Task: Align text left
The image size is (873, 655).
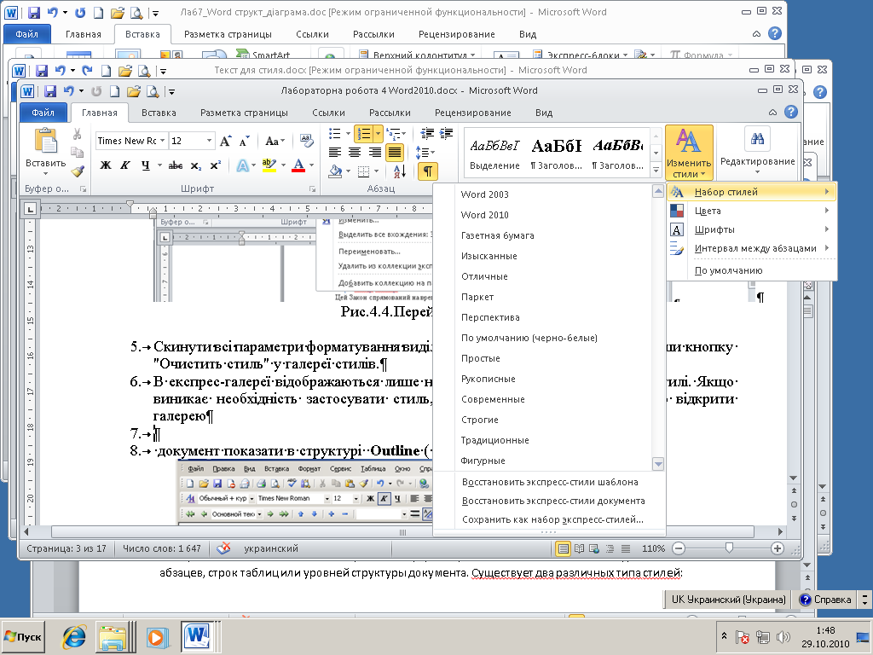Action: [x=334, y=152]
